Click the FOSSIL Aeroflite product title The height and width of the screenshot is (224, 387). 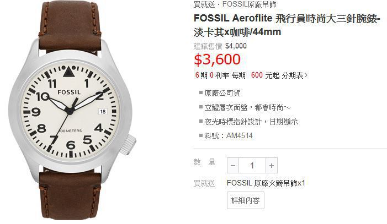(287, 25)
